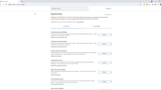Viewport: 161px width, 90px height.
Task: Click the 'Temporarily unexpire M91 flags' title
Action: click(x=59, y=41)
